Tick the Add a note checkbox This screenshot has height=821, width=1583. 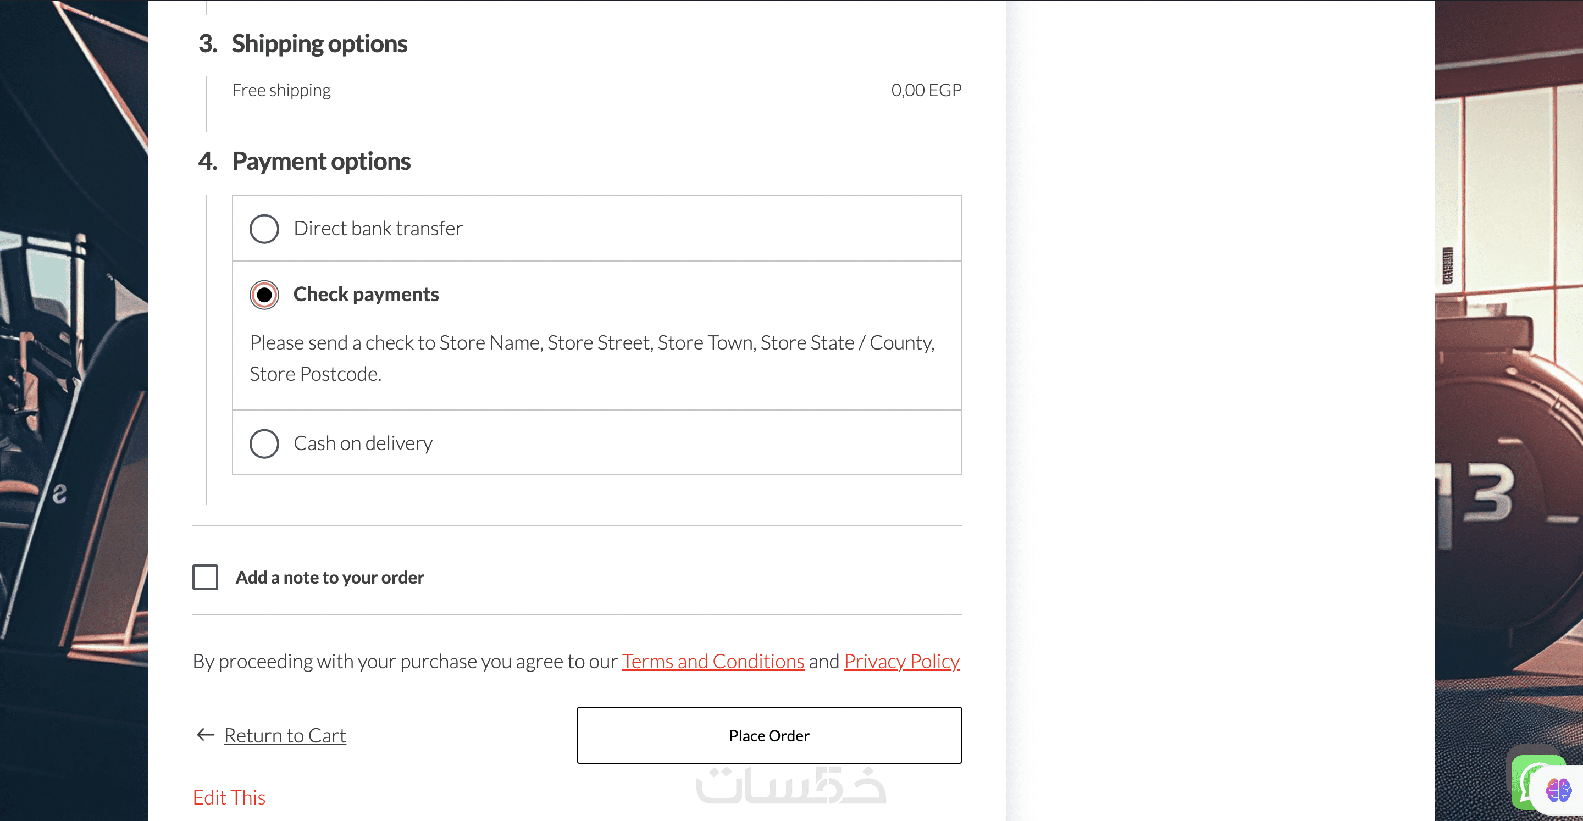pos(205,578)
